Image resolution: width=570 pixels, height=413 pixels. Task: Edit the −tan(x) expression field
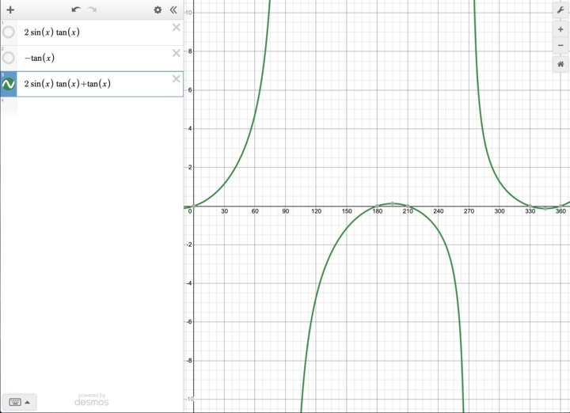(x=95, y=58)
